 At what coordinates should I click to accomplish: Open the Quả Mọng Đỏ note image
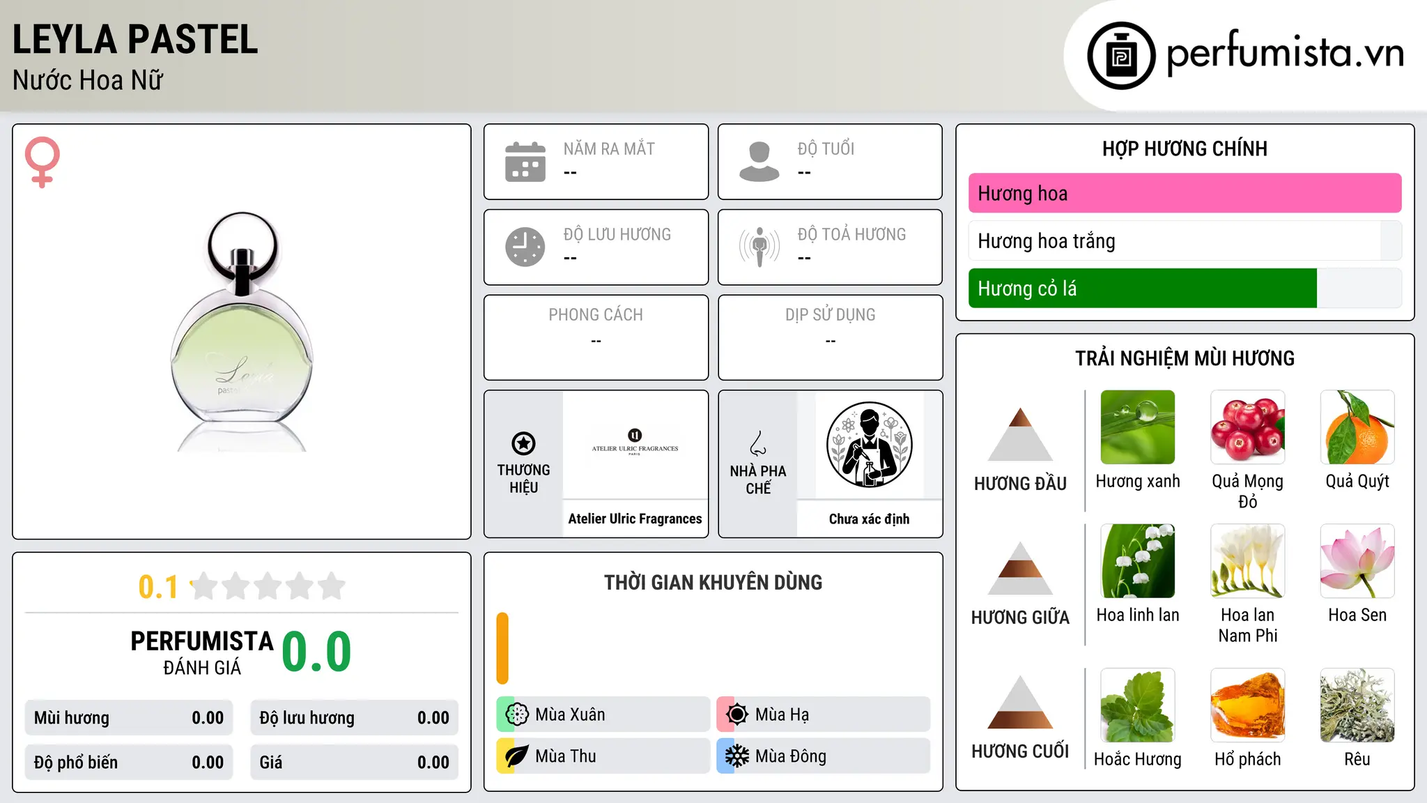[1248, 427]
